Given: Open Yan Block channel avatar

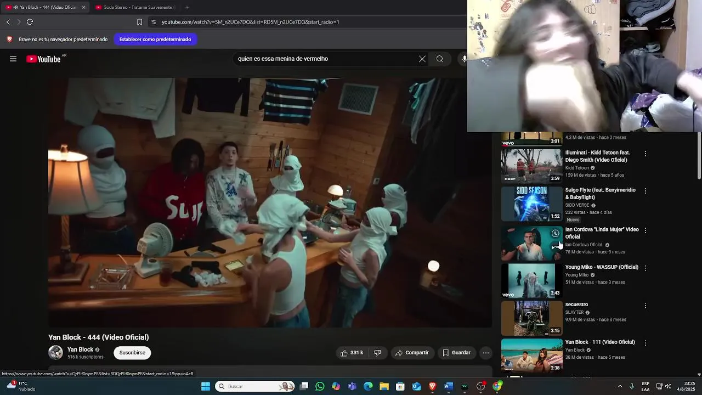Looking at the screenshot, I should point(55,353).
